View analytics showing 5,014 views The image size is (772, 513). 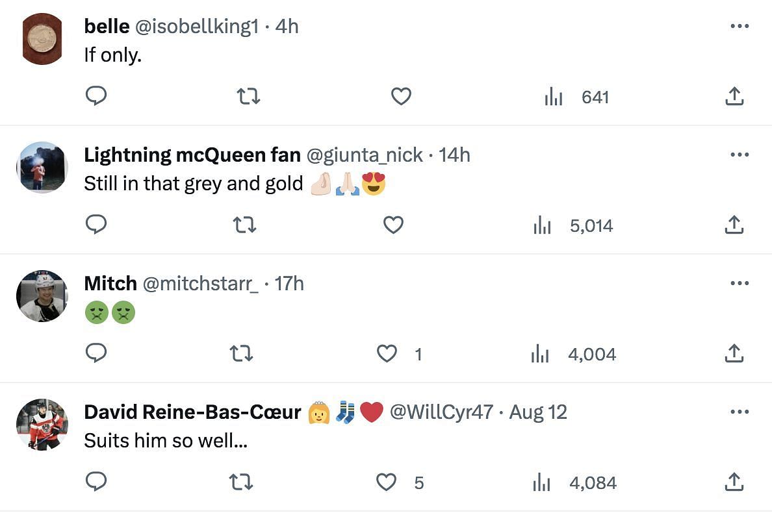pos(573,225)
